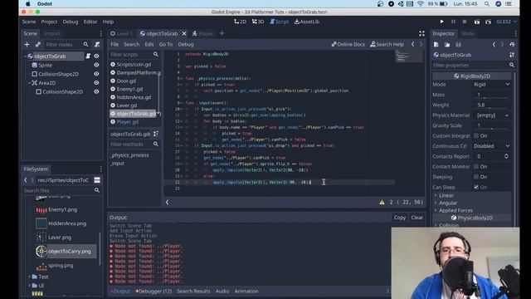Toggle method list sort icon
The height and width of the screenshot is (299, 531).
click(156, 134)
